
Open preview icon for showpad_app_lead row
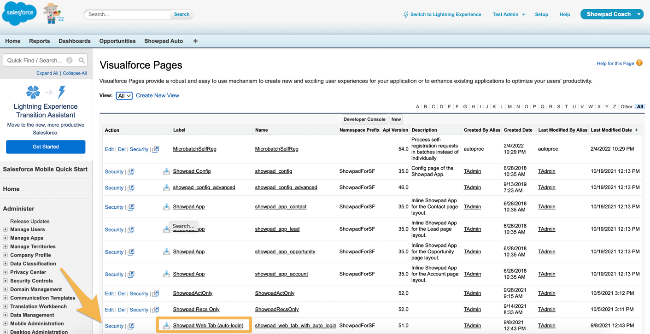point(131,229)
